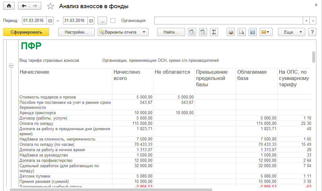Screen dimensions: 322x191
Task: Click the Home icon button
Action: pyautogui.click(x=9, y=6)
